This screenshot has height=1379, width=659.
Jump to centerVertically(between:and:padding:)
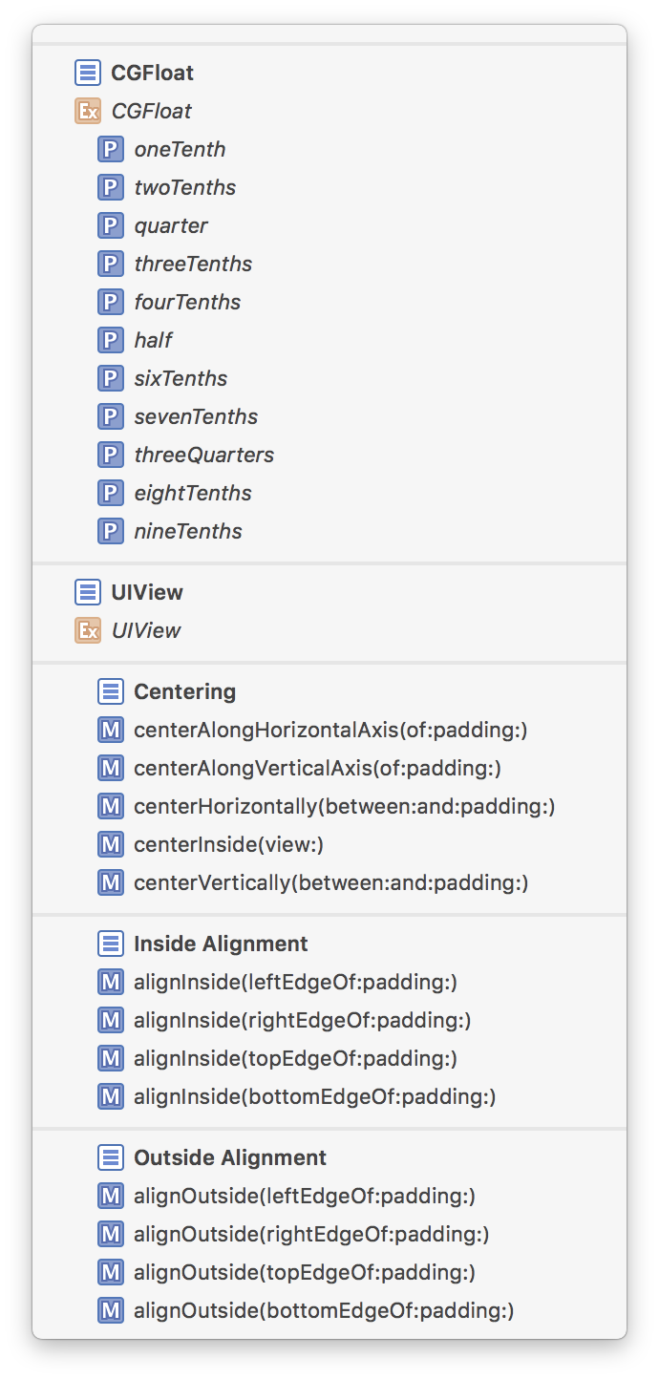coord(330,882)
